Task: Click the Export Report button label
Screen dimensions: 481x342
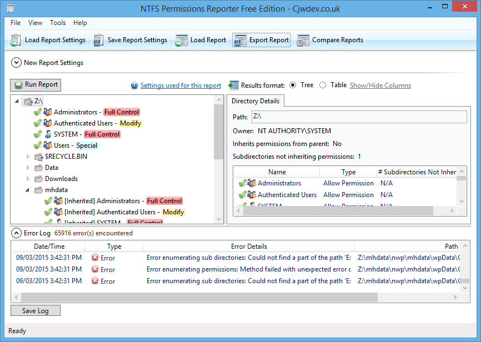Action: click(269, 40)
